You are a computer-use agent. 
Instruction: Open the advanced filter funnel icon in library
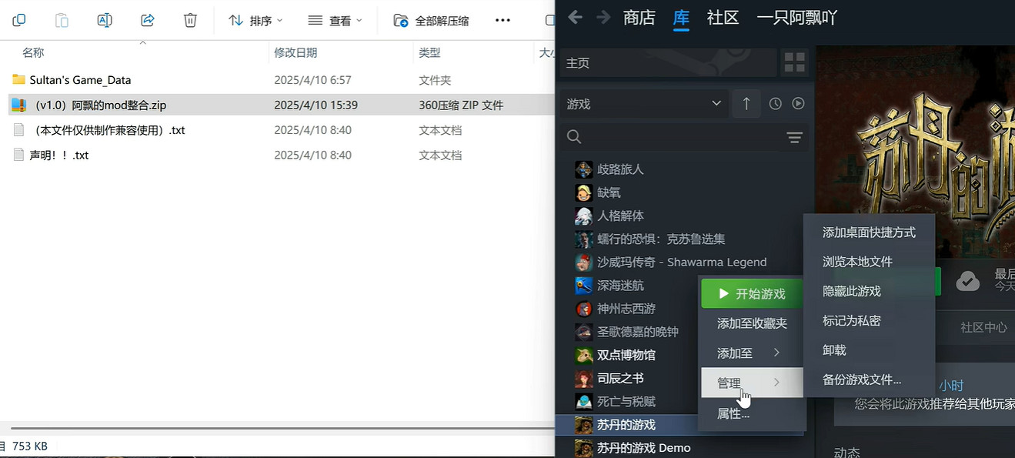click(796, 137)
